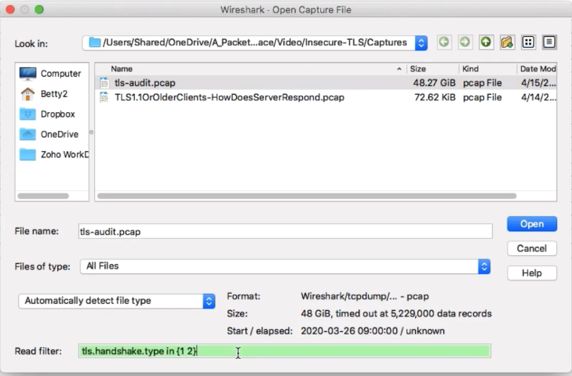Open the Betty2 home folder
This screenshot has width=572, height=376.
pos(45,94)
